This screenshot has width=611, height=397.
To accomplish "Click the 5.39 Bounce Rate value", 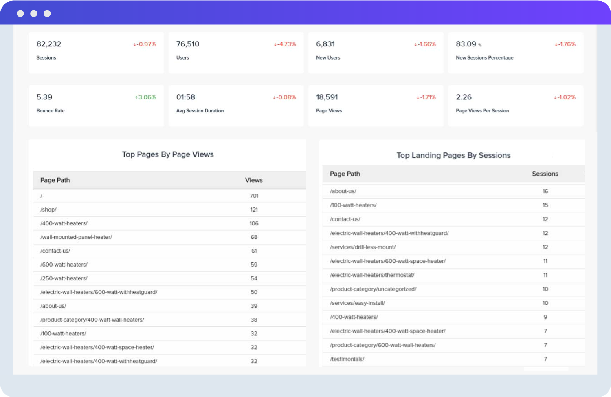I will [44, 97].
